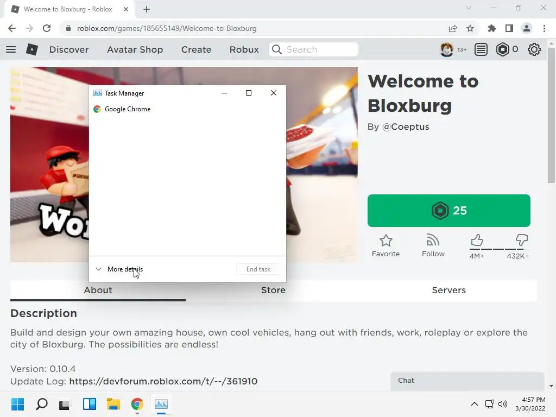Open the Roblox settings gear icon
The width and height of the screenshot is (556, 417).
coord(534,49)
